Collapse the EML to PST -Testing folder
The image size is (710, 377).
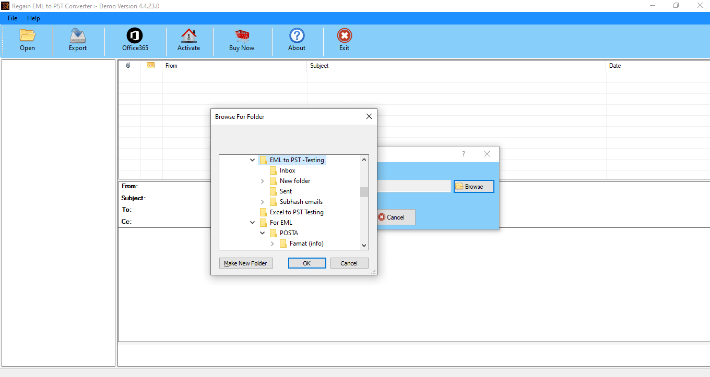253,160
